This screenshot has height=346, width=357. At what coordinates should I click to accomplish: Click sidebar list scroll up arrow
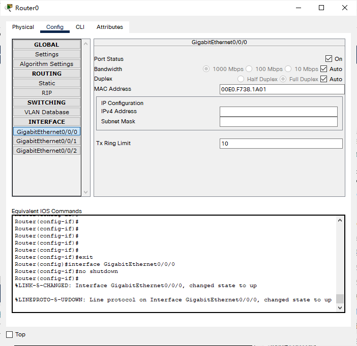click(x=86, y=44)
